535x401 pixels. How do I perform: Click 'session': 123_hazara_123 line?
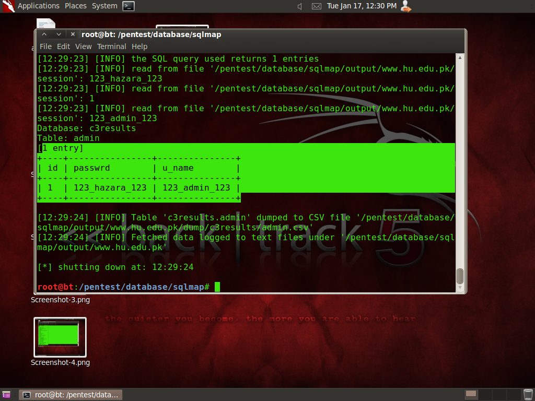click(x=100, y=78)
